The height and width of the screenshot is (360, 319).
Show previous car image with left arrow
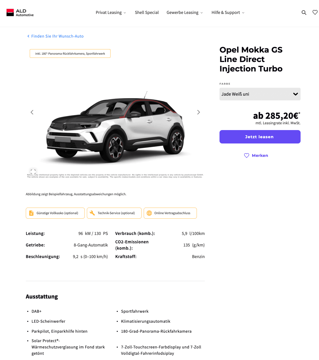[32, 112]
